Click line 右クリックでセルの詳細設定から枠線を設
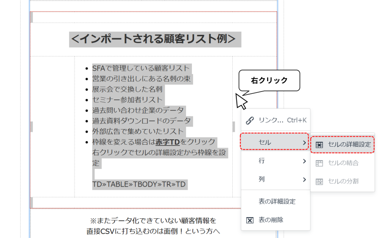Screen dimensions: 387x238 pyautogui.click(x=159, y=152)
